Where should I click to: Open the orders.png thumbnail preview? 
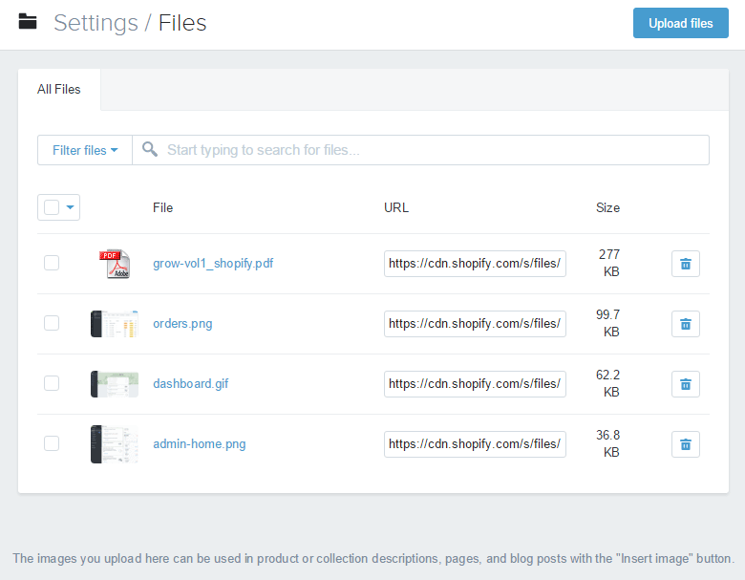tap(114, 324)
